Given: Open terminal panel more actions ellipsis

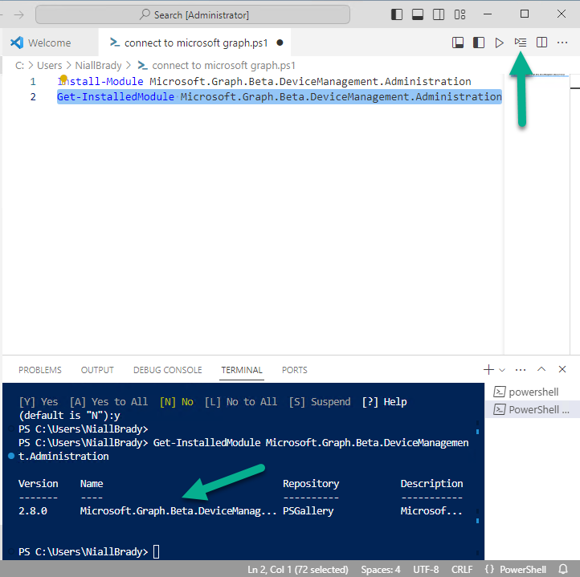Looking at the screenshot, I should (521, 370).
